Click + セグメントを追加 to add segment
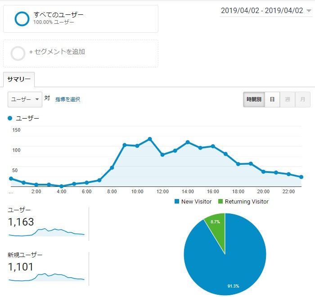This screenshot has height=297, width=315. [57, 52]
